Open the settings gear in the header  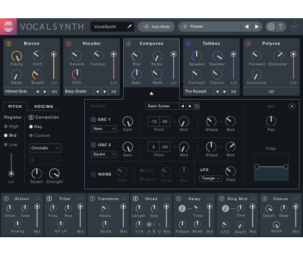271,27
